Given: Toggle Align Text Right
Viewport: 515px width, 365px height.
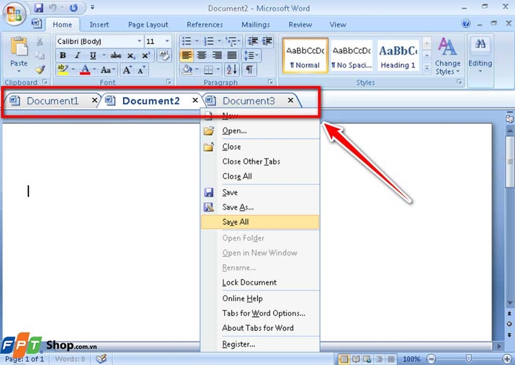Looking at the screenshot, I should tap(217, 55).
